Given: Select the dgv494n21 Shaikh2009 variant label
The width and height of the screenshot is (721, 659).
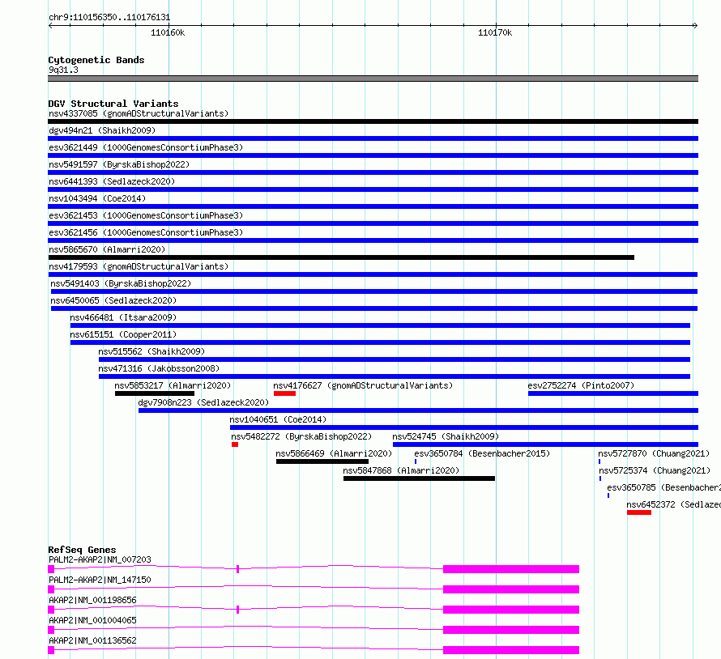Looking at the screenshot, I should pos(102,130).
